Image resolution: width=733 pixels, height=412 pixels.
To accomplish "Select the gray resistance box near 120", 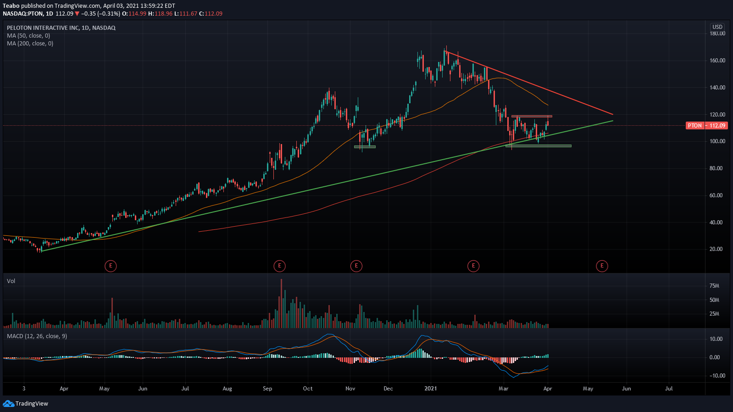I will (x=532, y=117).
